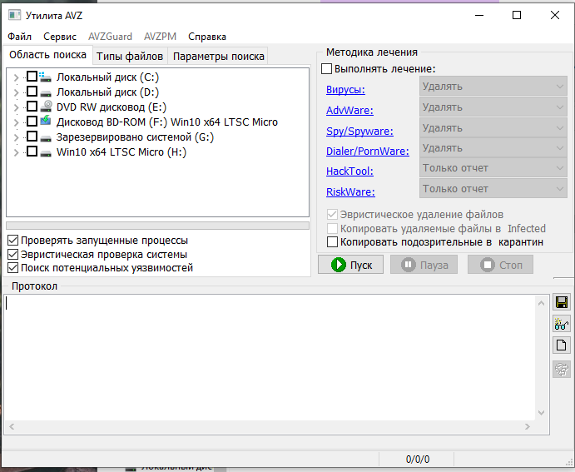The height and width of the screenshot is (472, 575).
Task: Click the 0/0/0 counter in the status bar
Action: pos(418,460)
